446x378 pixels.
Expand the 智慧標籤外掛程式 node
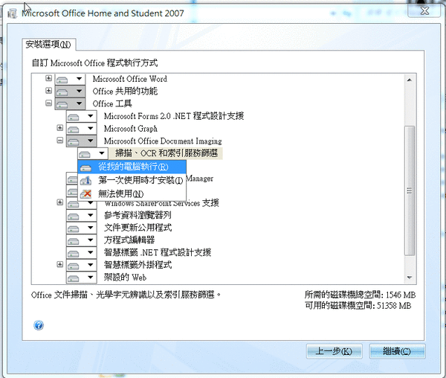(59, 264)
